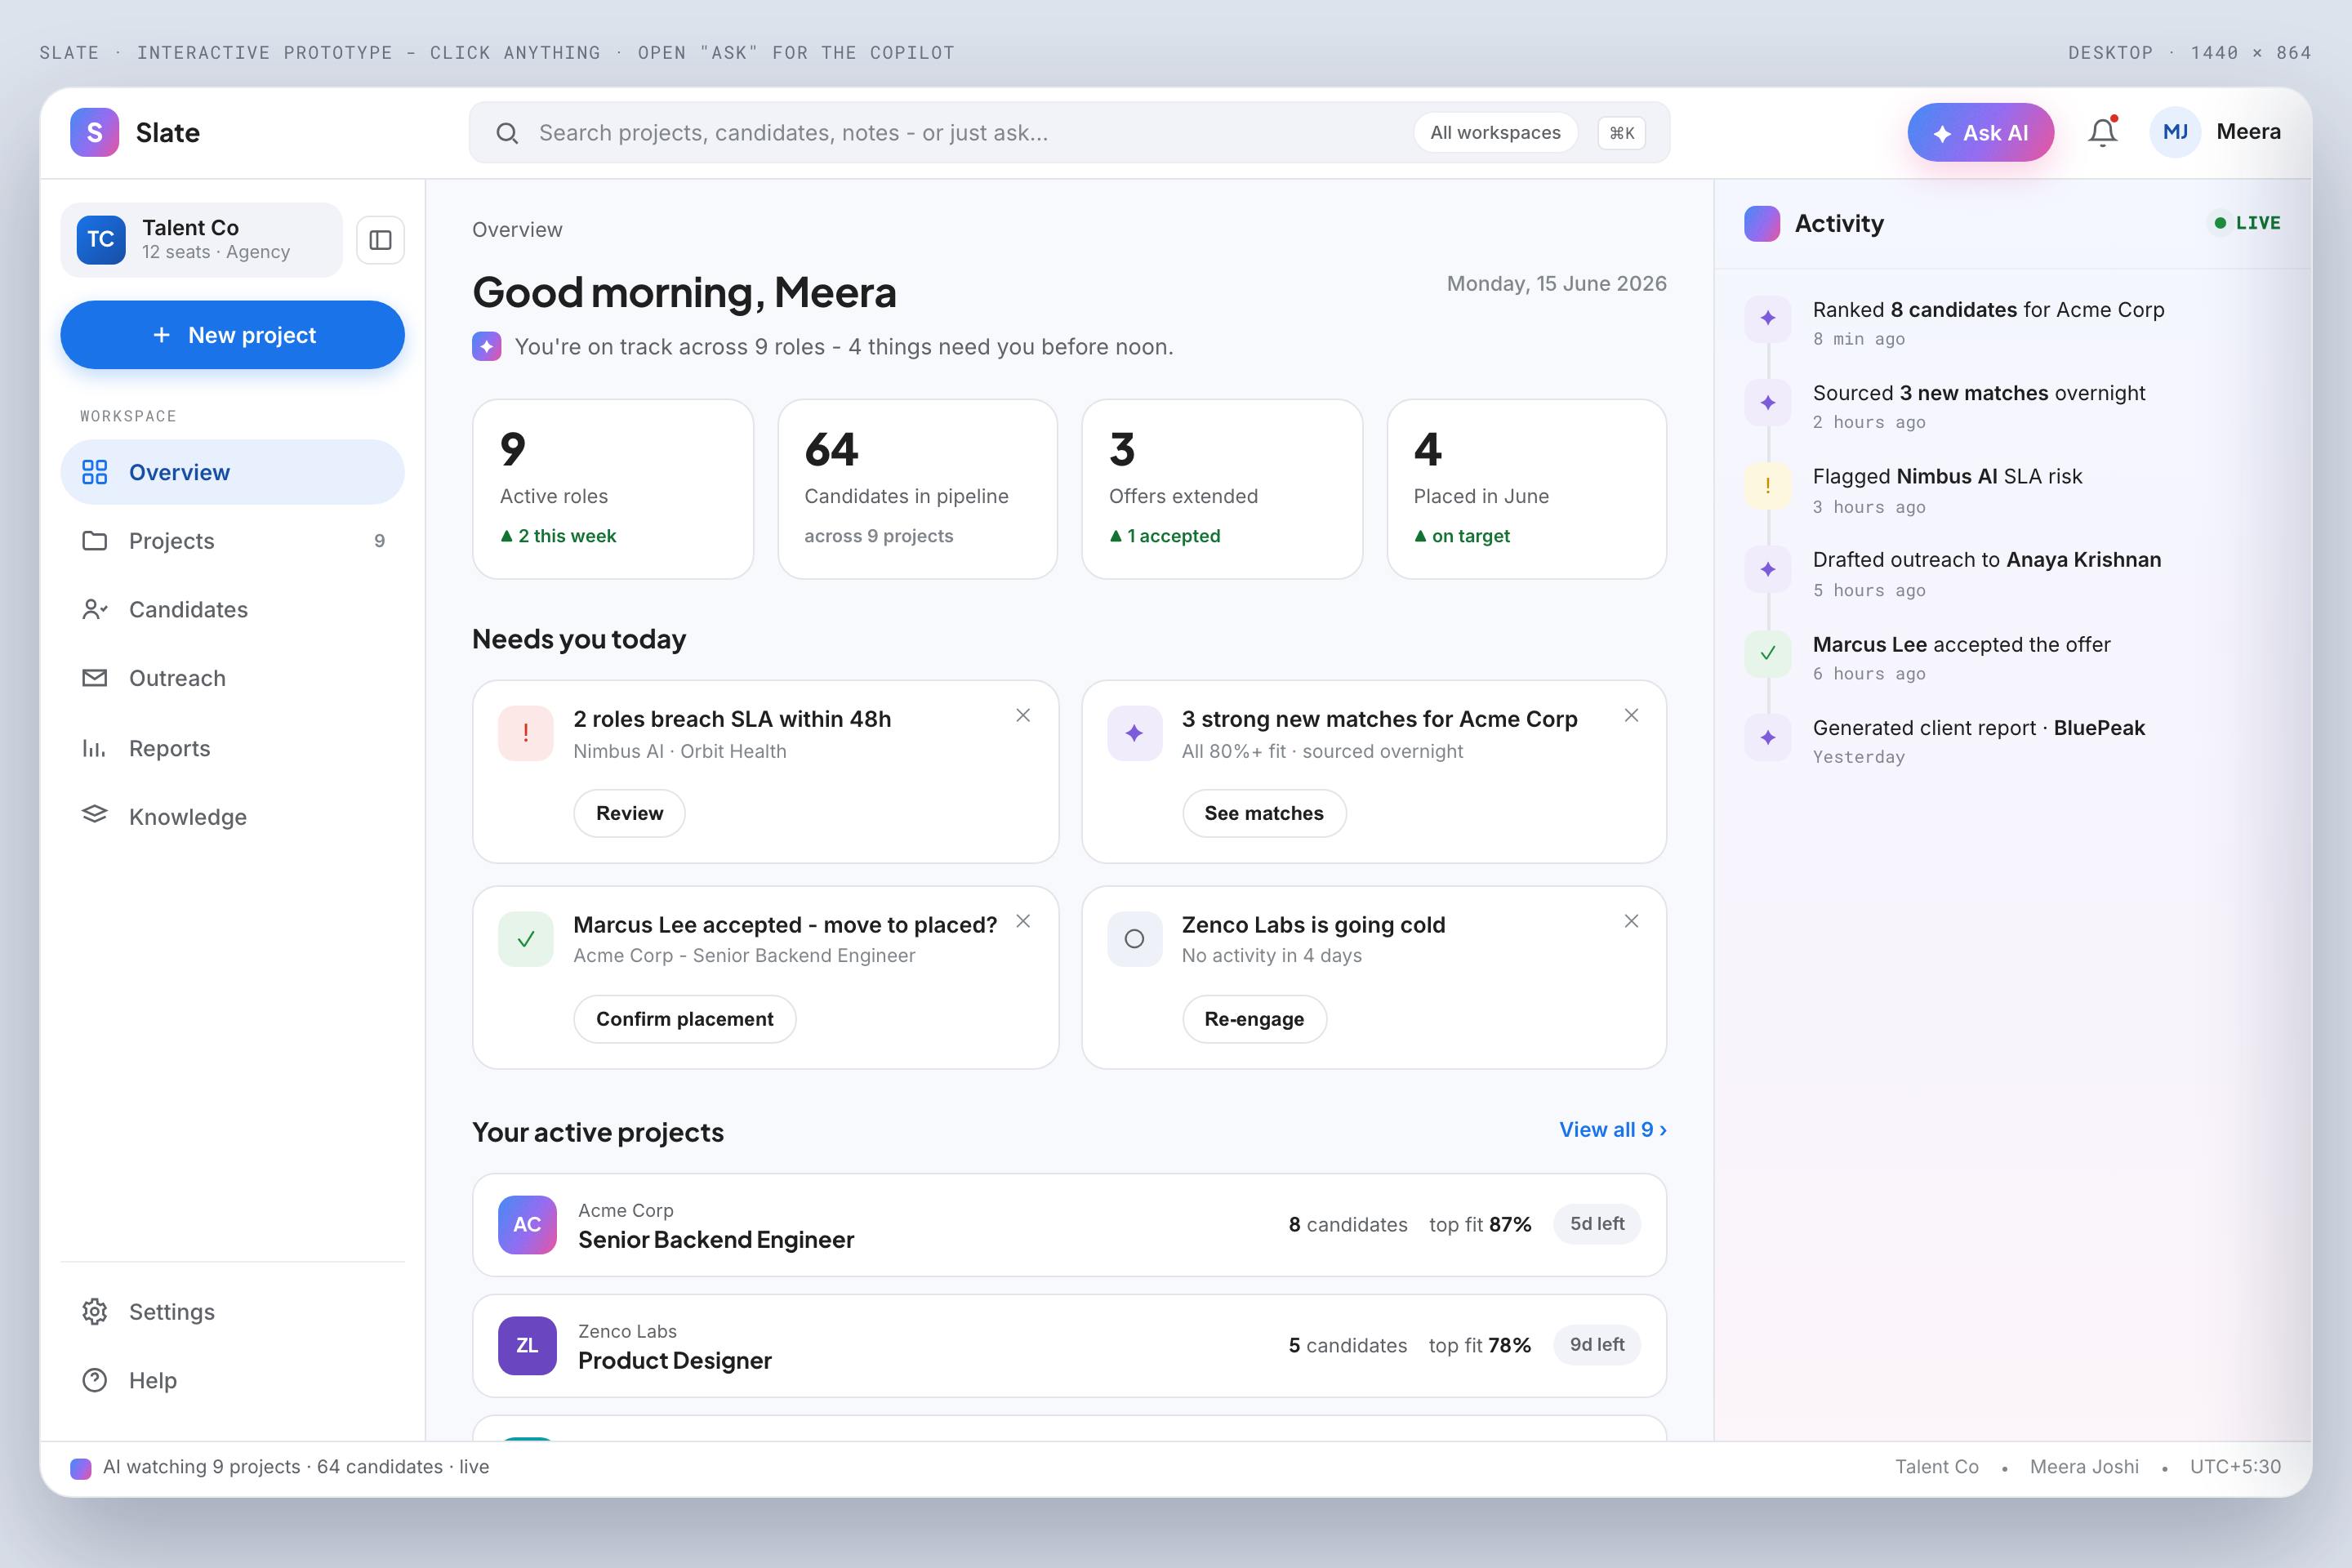The height and width of the screenshot is (1568, 2352).
Task: Click the Projects folder icon
Action: (94, 541)
